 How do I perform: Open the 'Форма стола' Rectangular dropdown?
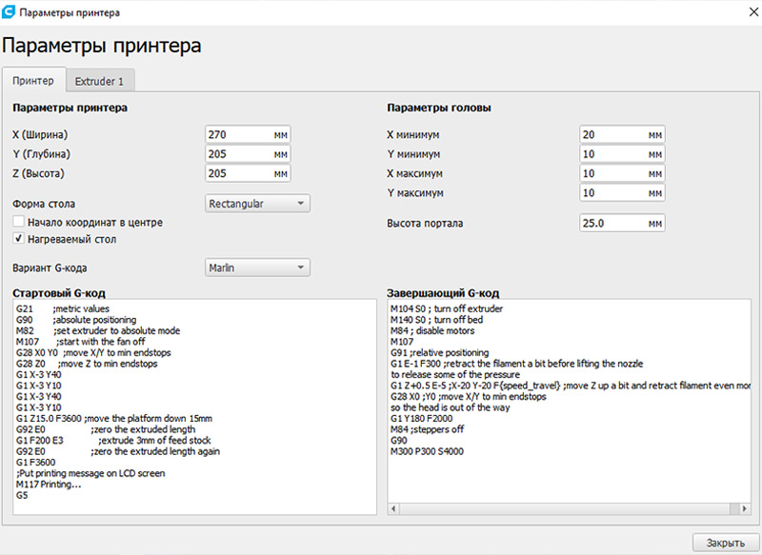(x=257, y=203)
